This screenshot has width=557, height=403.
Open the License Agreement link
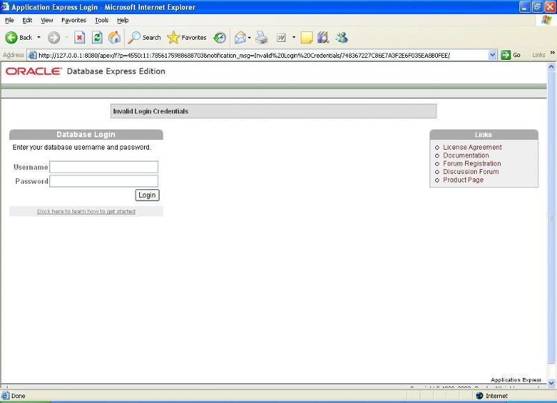click(472, 148)
